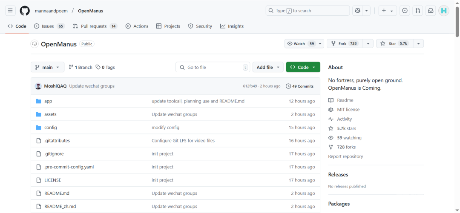Expand the Fork options dropdown arrow
This screenshot has height=213, width=460.
368,44
